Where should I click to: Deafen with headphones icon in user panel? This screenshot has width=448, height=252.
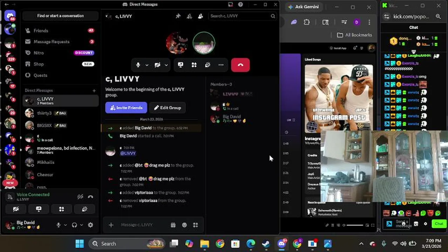coord(74,225)
